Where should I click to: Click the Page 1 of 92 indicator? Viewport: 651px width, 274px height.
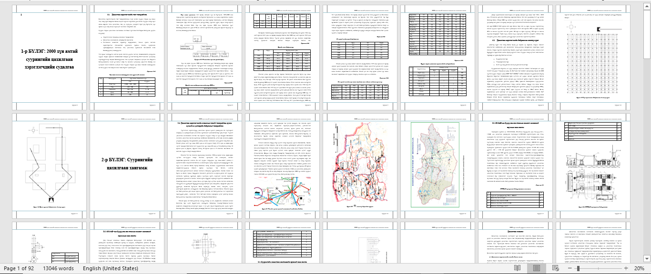tap(19, 268)
